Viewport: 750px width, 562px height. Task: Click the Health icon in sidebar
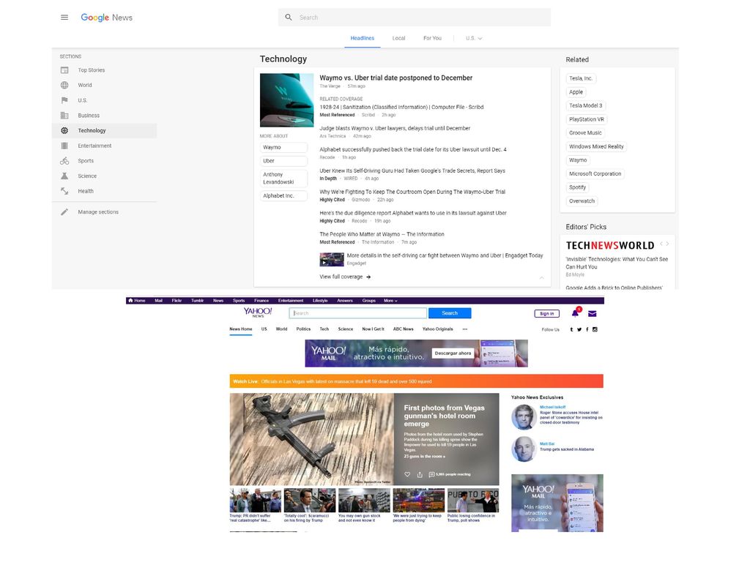[x=64, y=191]
